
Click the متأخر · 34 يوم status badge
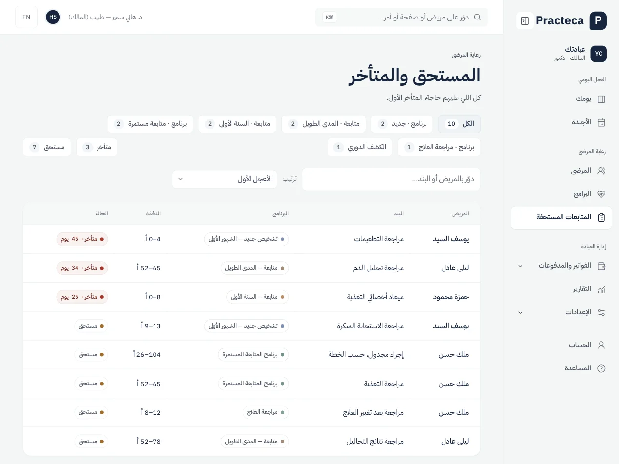click(82, 268)
